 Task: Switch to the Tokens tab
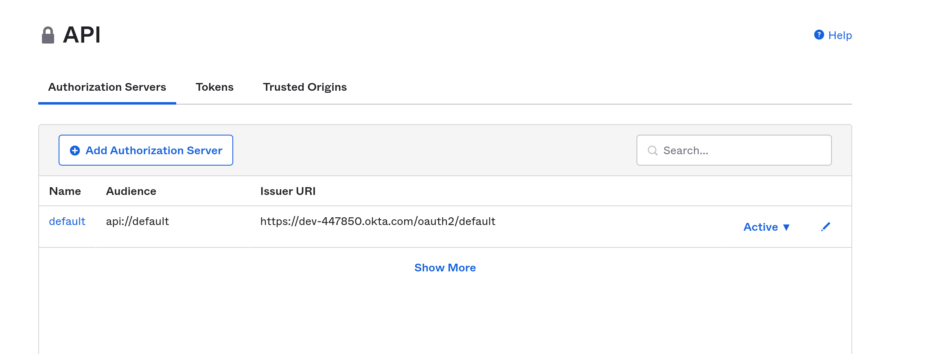214,87
